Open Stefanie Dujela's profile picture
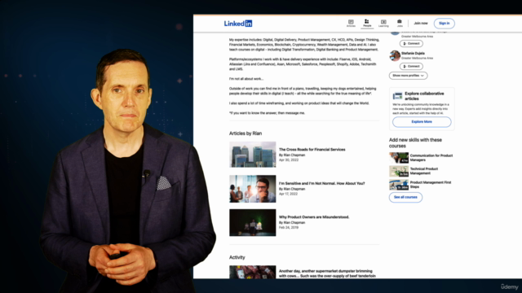This screenshot has width=522, height=293. 395,55
